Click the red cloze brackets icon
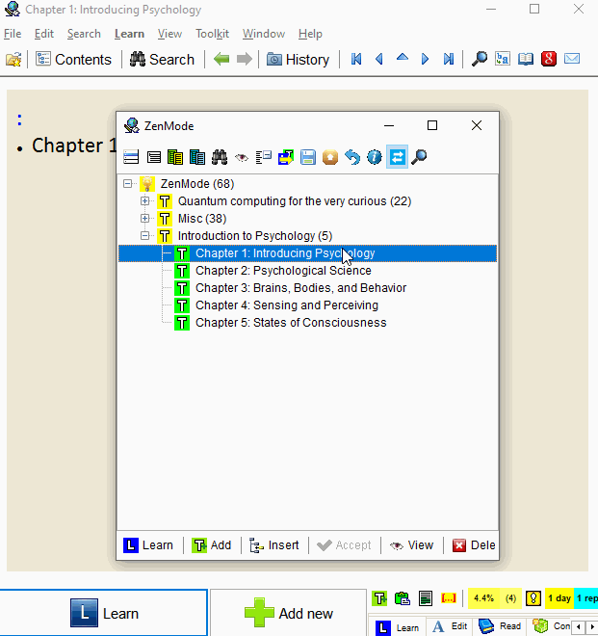The image size is (598, 636). tap(448, 598)
